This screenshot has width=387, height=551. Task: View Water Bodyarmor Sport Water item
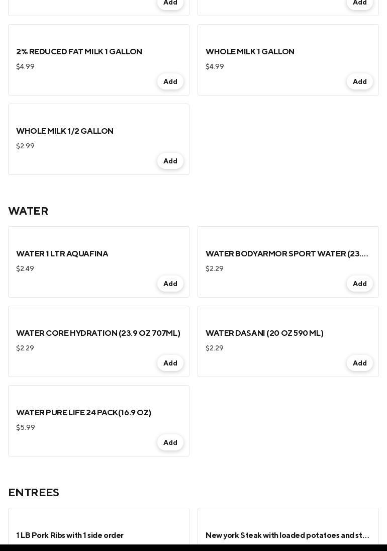pos(286,254)
